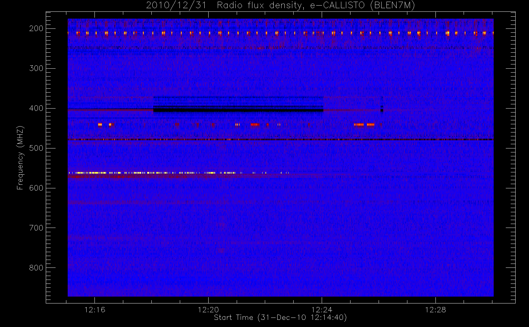The width and height of the screenshot is (529, 327).
Task: Click the 800 frequency tick label
Action: (36, 268)
